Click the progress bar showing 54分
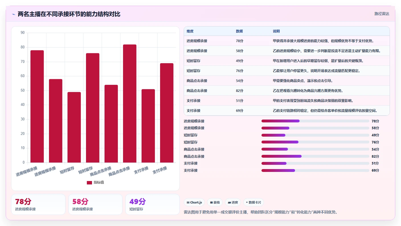This screenshot has height=226, width=401. tap(315, 149)
